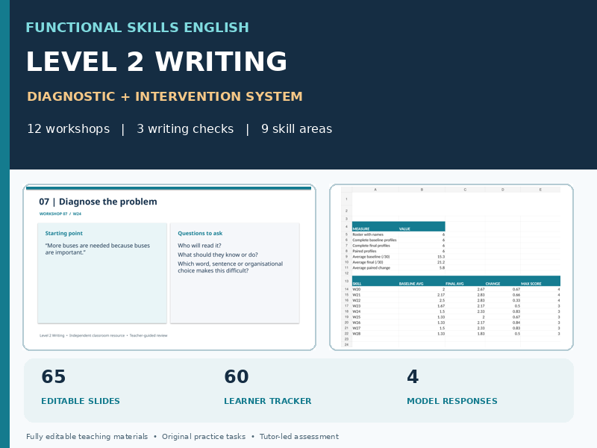Click the '07 | Diagnose the problem' slide title

click(98, 202)
